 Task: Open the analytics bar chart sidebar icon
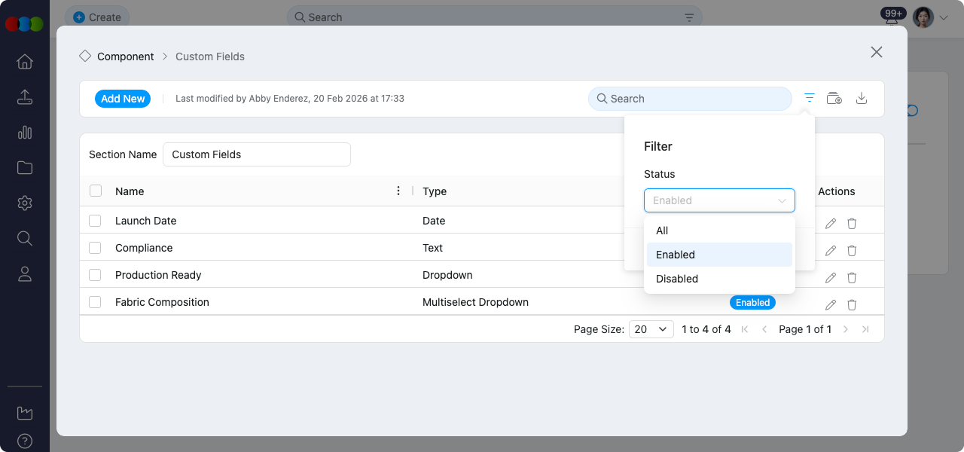(25, 133)
